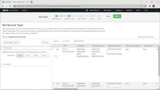Viewport: 160px width, 90px height.
Task: Click the Format button
Action: (x=66, y=41)
